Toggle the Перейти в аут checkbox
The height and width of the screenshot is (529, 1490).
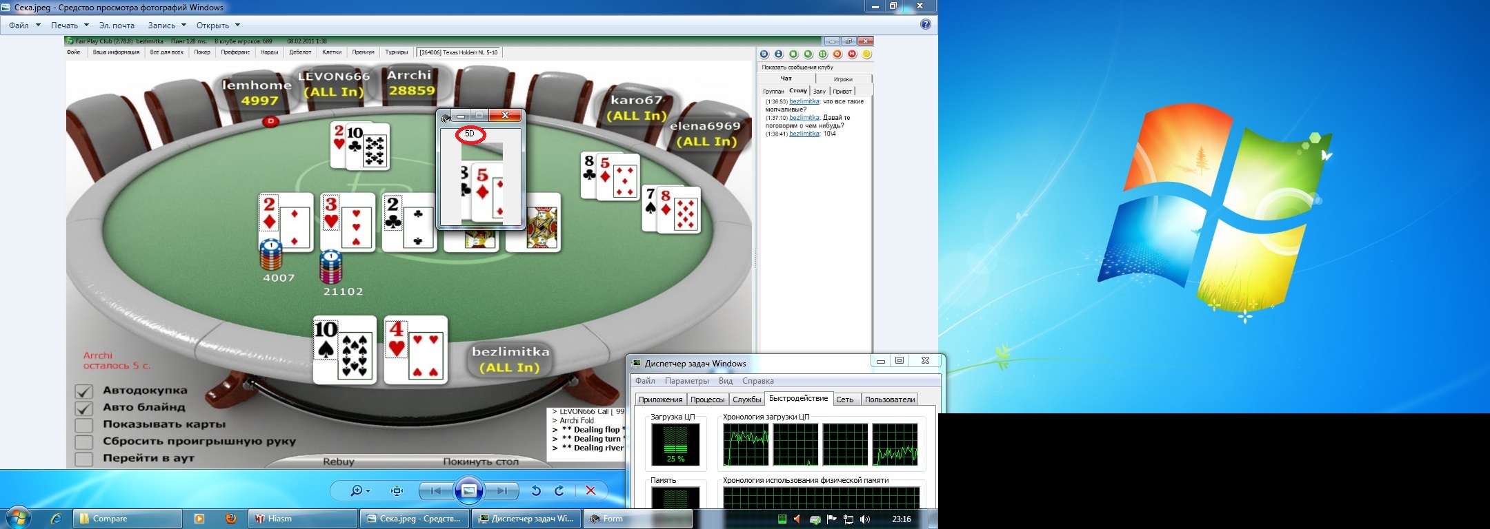[x=84, y=459]
